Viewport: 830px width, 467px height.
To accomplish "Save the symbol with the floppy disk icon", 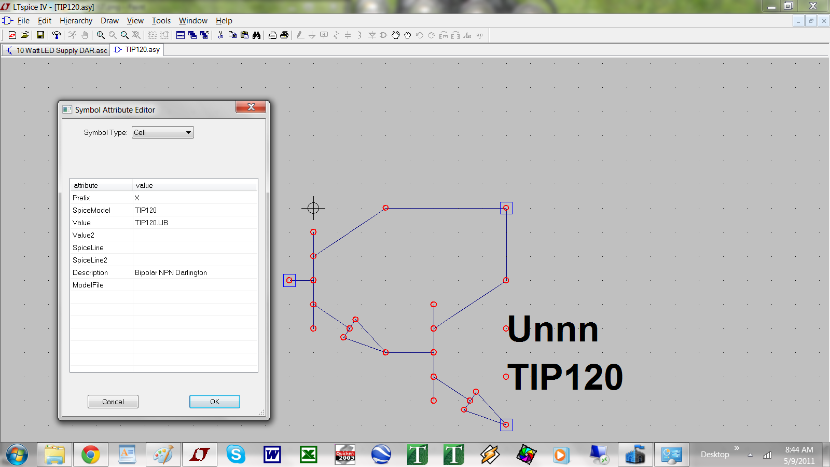I will point(40,35).
